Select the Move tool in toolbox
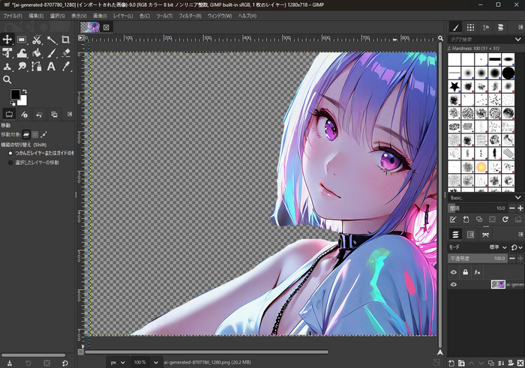525x368 pixels. 7,40
